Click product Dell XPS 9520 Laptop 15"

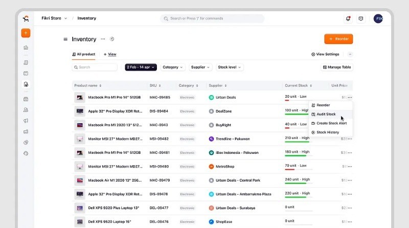pyautogui.click(x=109, y=222)
